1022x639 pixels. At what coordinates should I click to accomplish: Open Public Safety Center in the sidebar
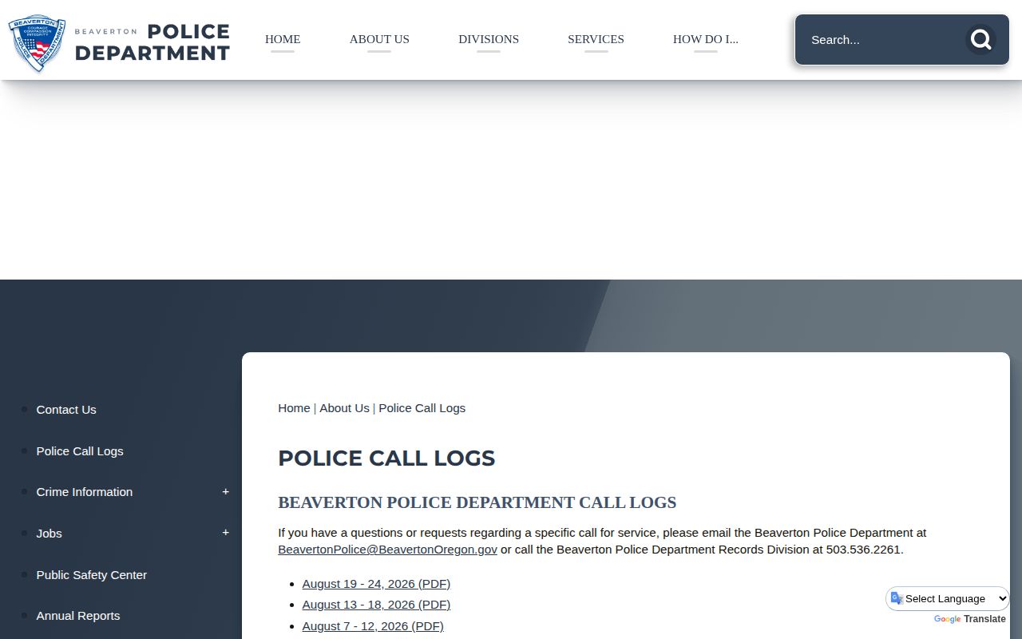91,575
